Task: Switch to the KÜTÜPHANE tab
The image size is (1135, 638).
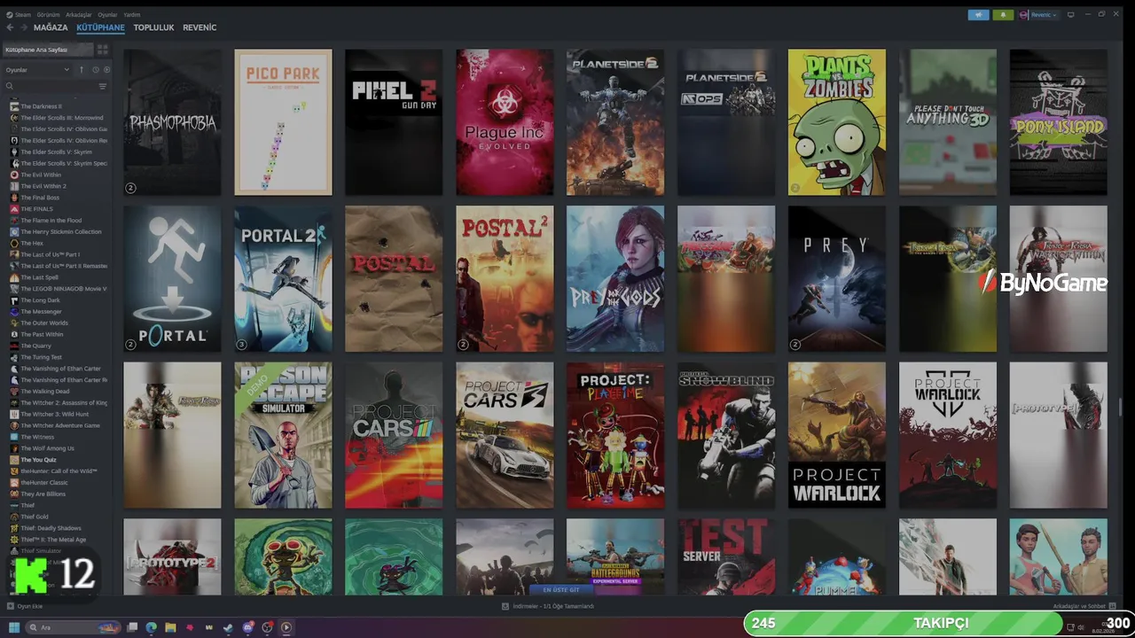Action: [100, 27]
